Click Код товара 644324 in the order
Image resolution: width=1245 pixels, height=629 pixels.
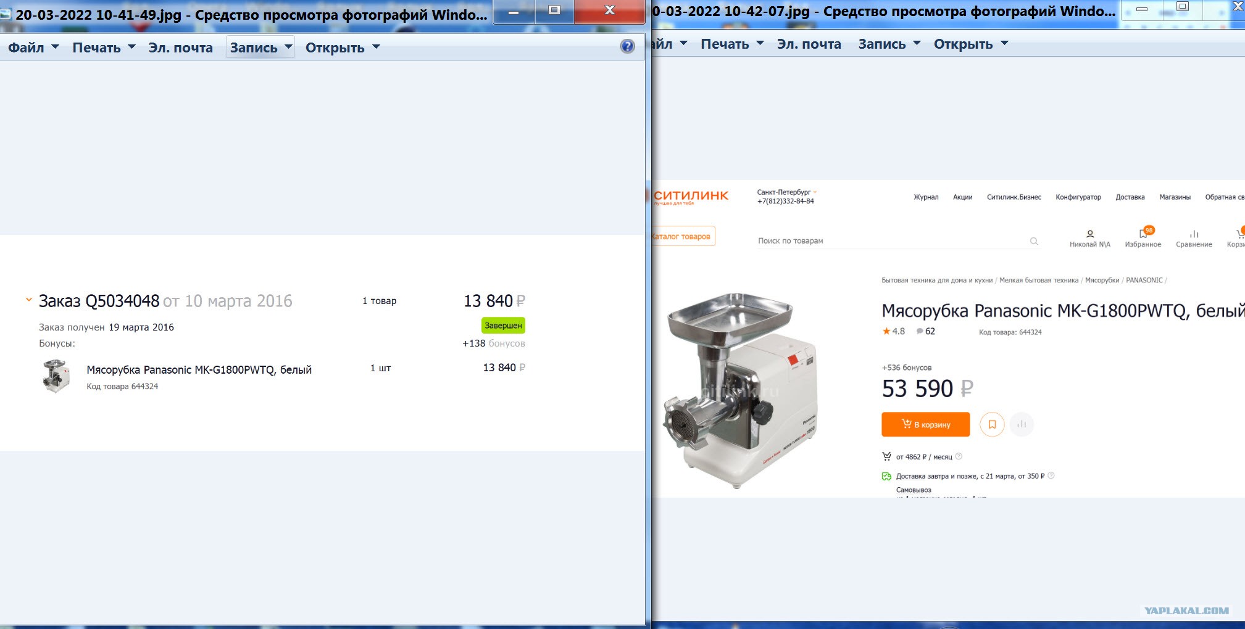pyautogui.click(x=122, y=387)
